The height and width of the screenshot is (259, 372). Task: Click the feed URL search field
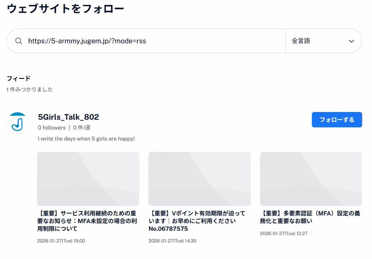coord(146,41)
